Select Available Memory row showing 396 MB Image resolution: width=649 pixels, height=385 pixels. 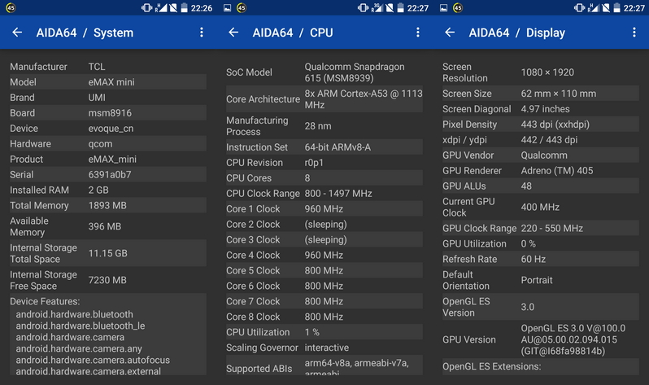(x=108, y=226)
